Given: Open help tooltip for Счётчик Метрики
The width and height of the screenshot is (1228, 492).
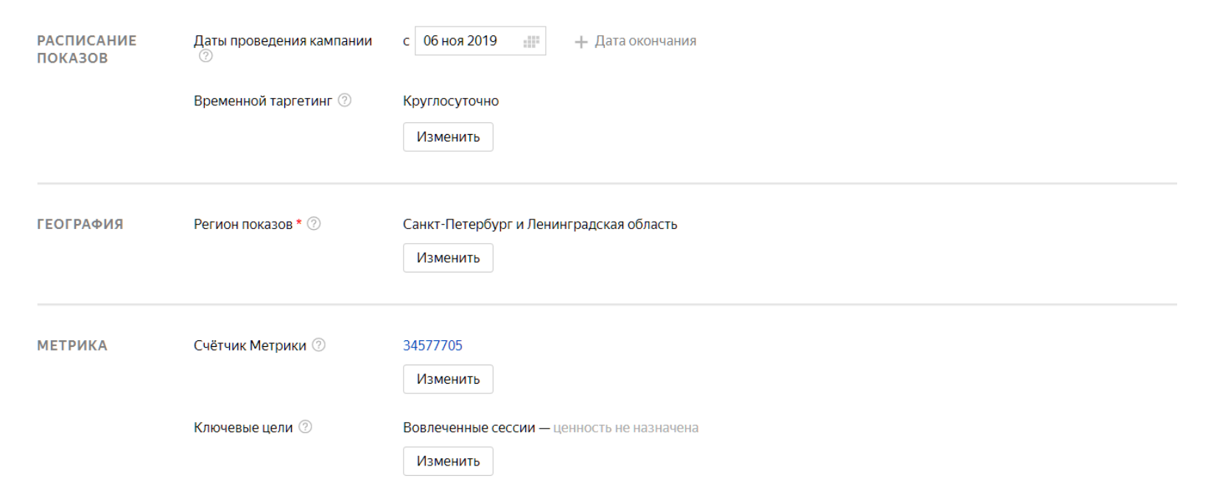Looking at the screenshot, I should [319, 345].
